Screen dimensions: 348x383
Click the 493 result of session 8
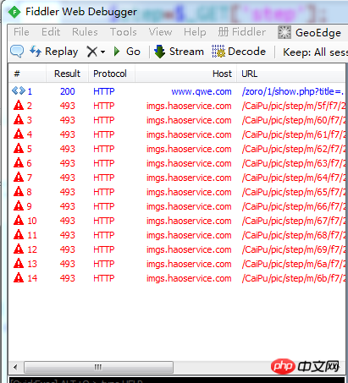[68, 192]
